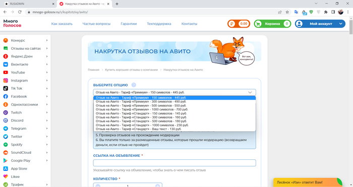This screenshot has width=353, height=187.
Task: Open Как заказать menu item
Action: coord(62,24)
